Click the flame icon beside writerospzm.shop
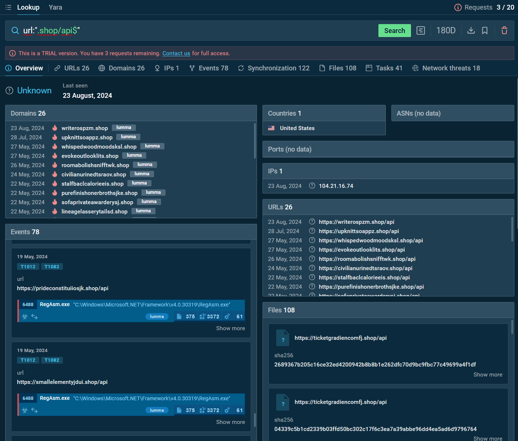 (54, 127)
